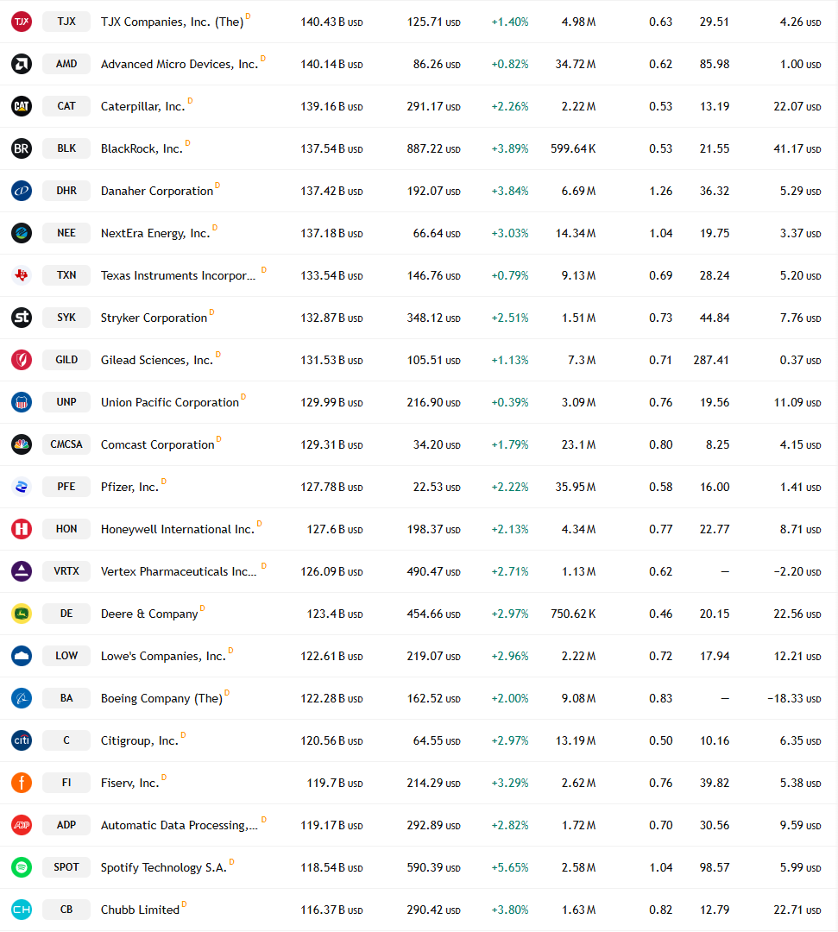Open Union Pacific Corporation link
Viewport: 838px width, 932px height.
click(x=170, y=402)
